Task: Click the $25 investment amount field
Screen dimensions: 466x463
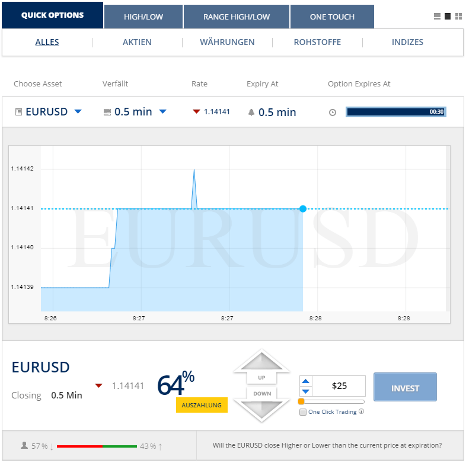Action: point(339,386)
